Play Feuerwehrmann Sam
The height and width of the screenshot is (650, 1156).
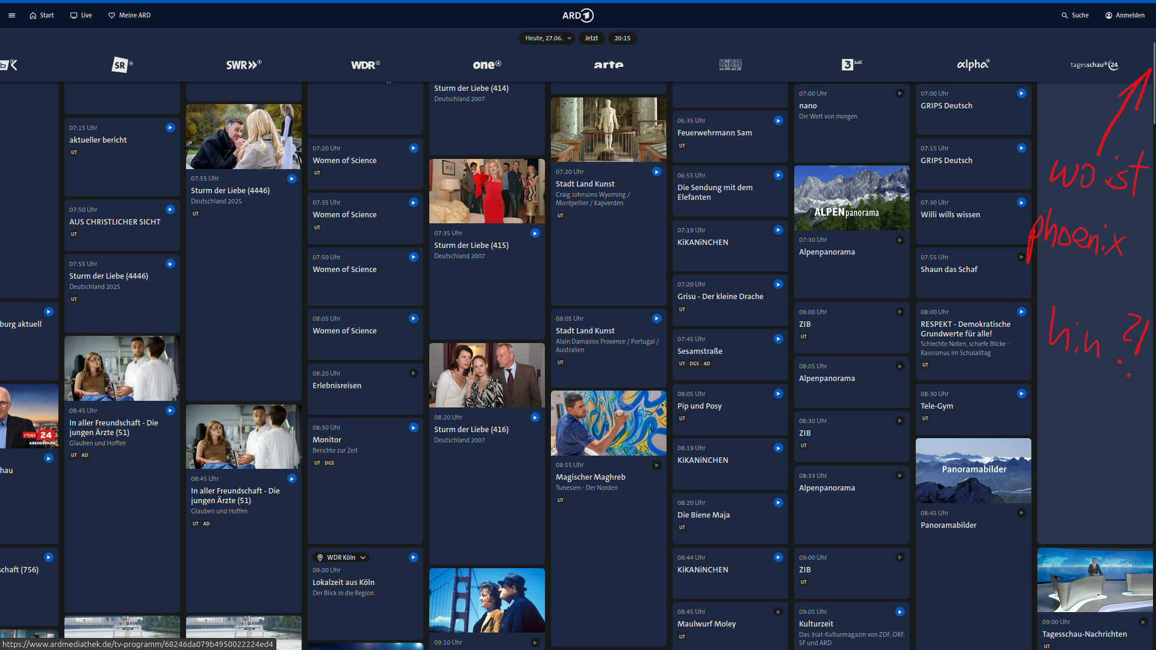pyautogui.click(x=778, y=120)
